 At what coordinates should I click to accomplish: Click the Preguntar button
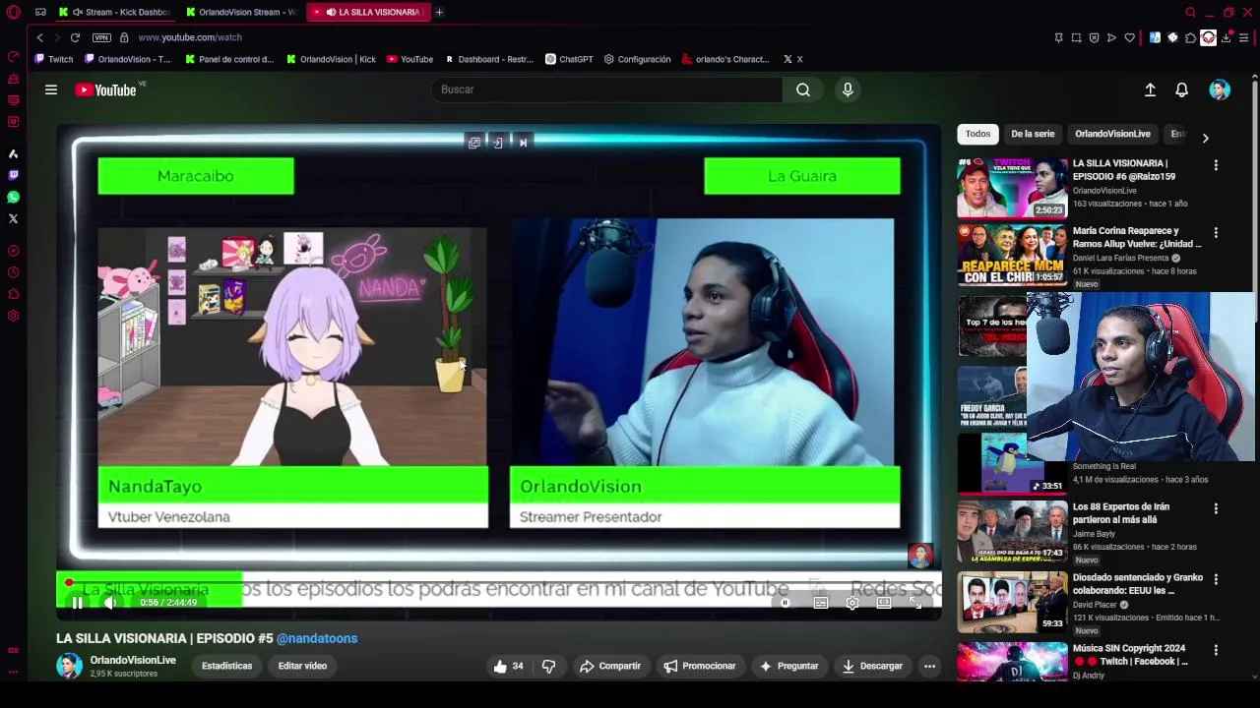pos(788,666)
